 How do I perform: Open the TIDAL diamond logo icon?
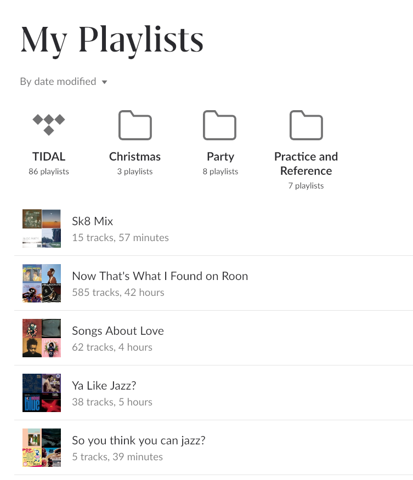pyautogui.click(x=49, y=124)
